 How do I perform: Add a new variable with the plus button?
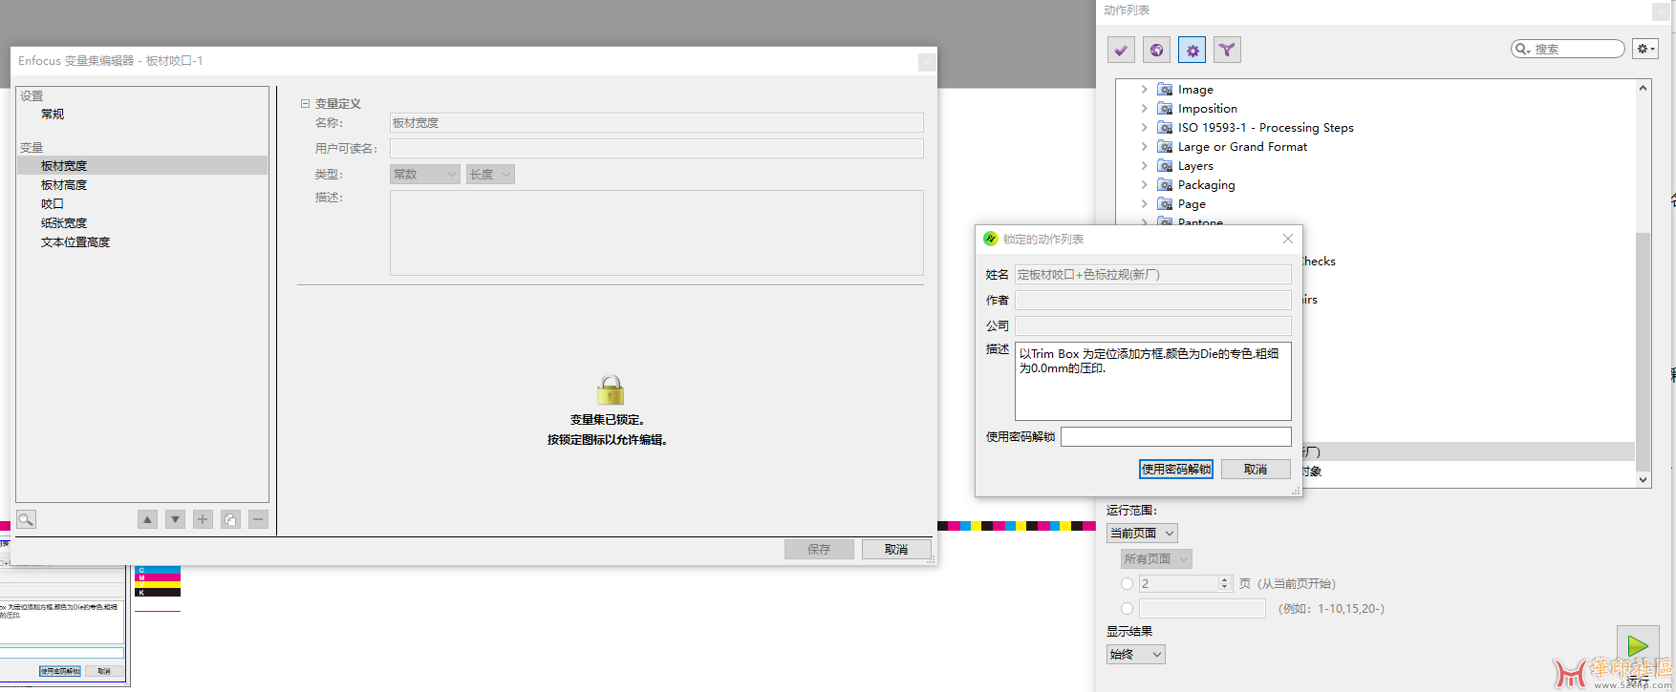click(203, 519)
